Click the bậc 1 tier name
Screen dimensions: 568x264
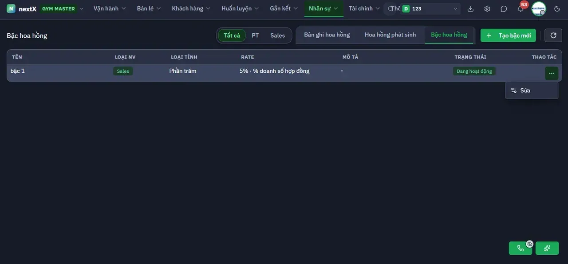coord(18,71)
